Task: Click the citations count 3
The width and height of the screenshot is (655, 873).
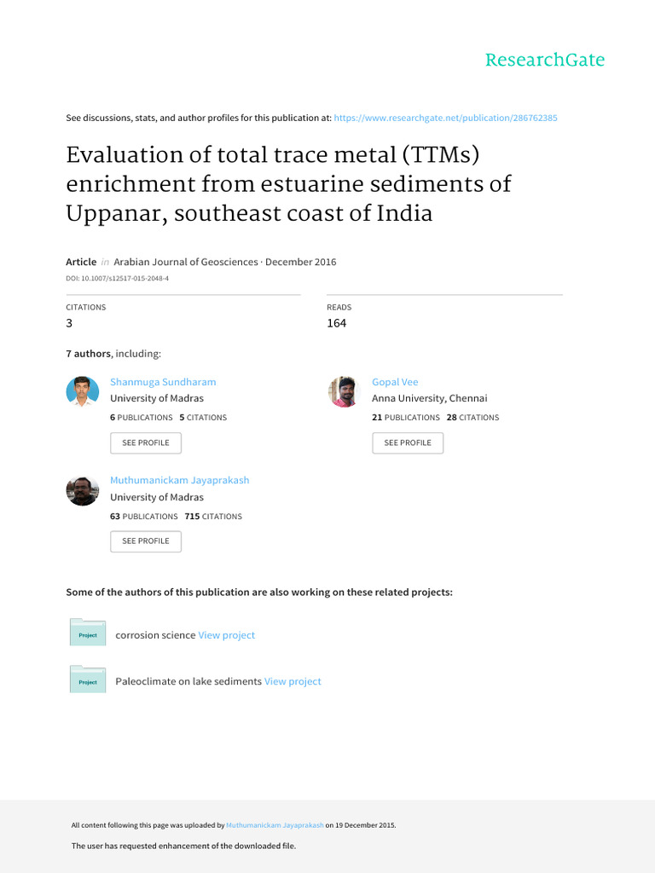Action: tap(69, 323)
